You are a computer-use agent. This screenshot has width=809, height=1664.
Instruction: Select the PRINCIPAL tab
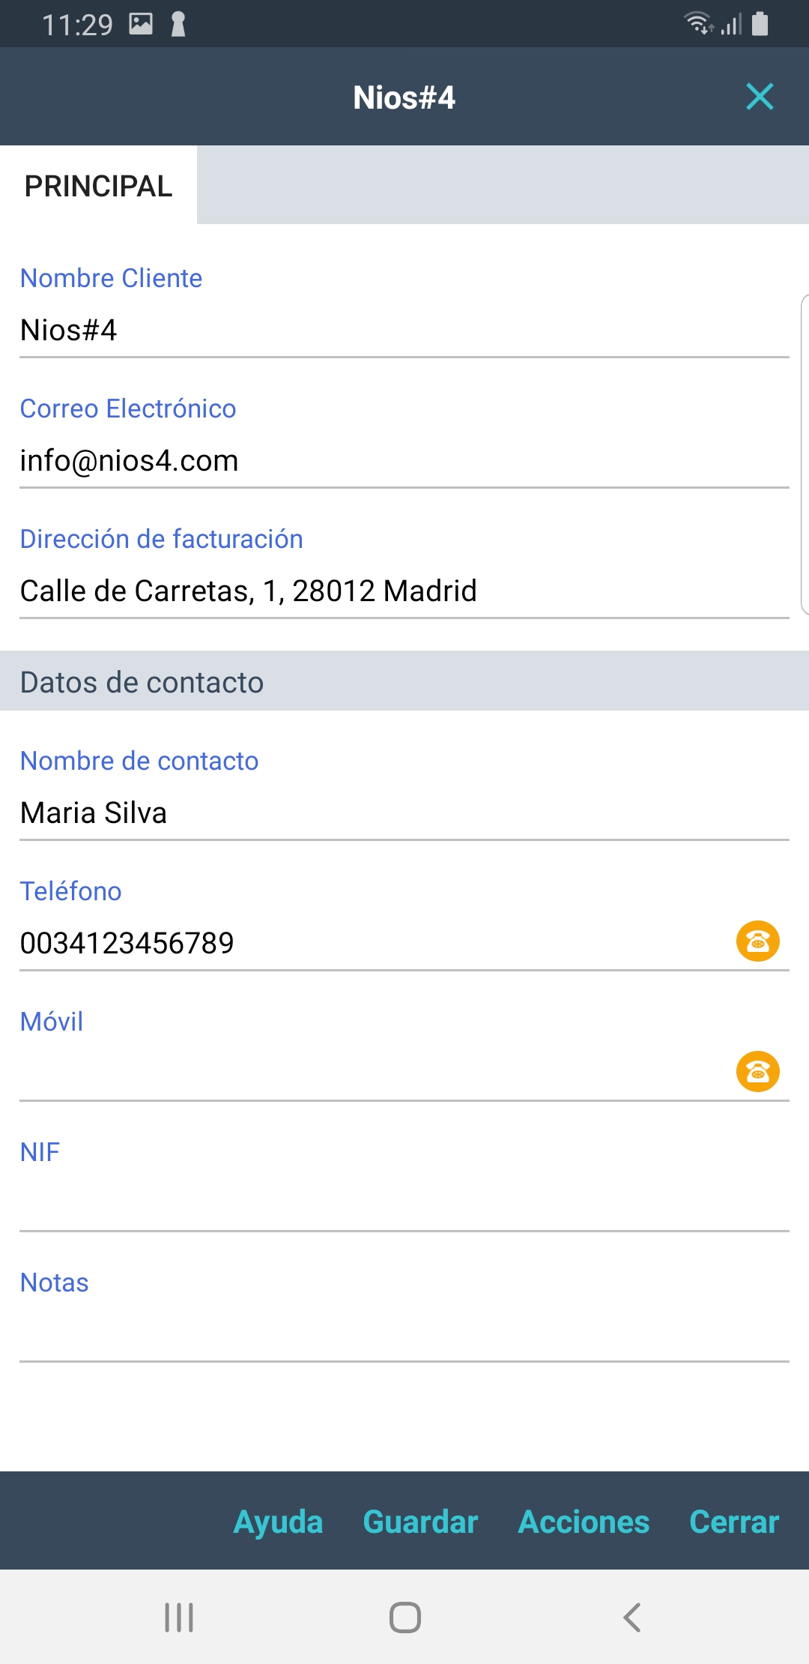[98, 186]
